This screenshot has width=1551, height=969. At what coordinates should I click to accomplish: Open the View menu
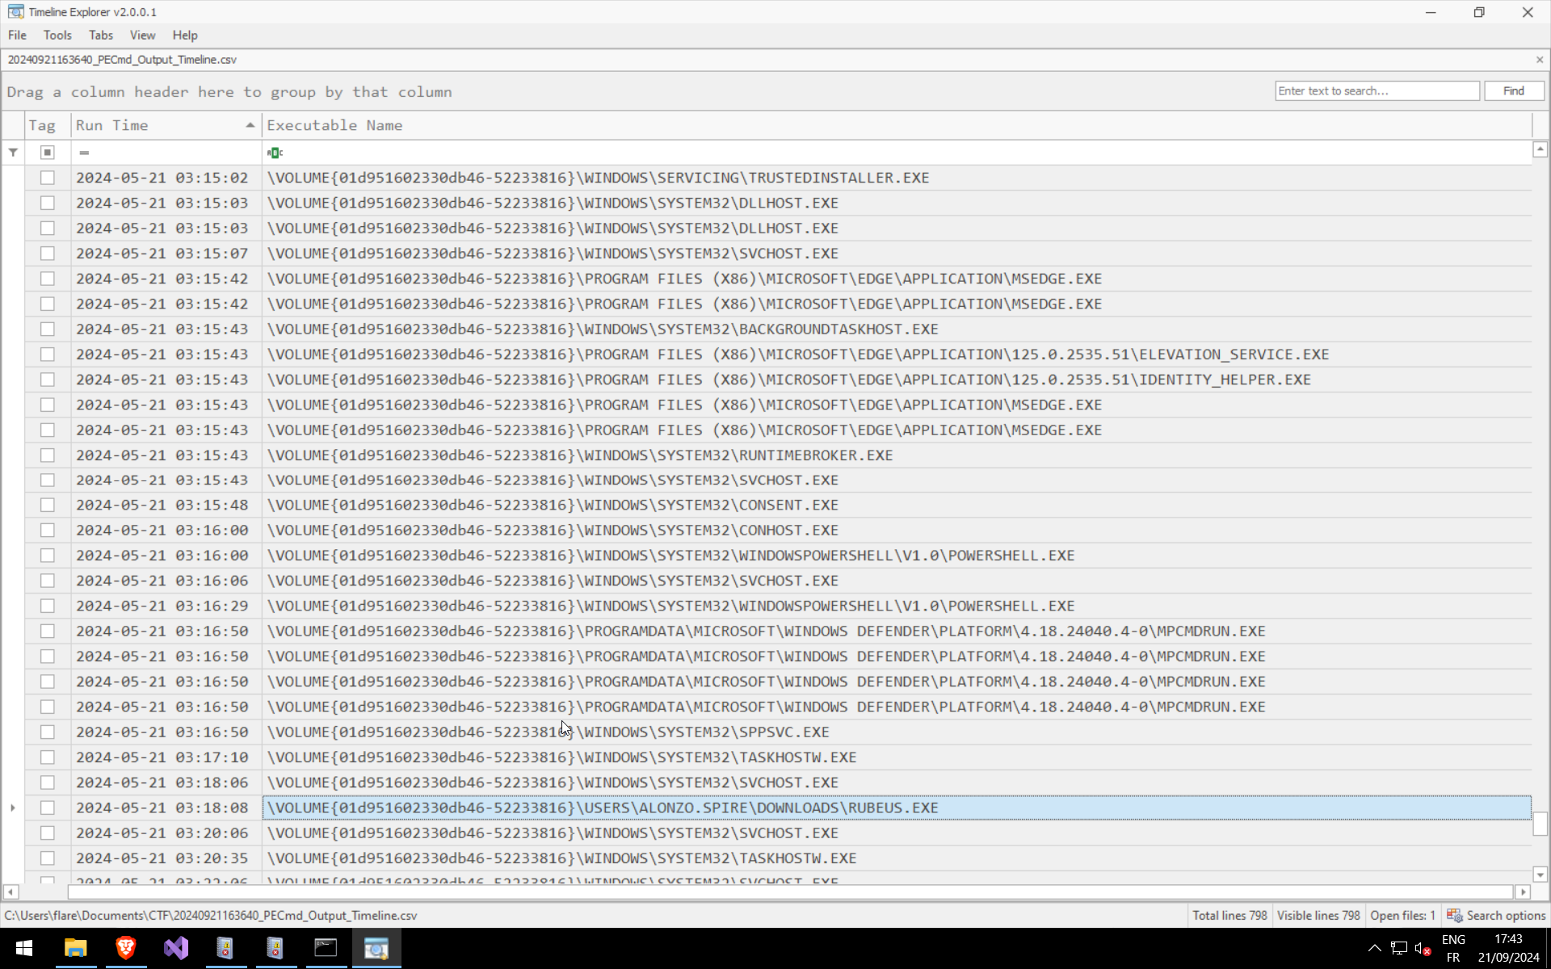coord(142,35)
